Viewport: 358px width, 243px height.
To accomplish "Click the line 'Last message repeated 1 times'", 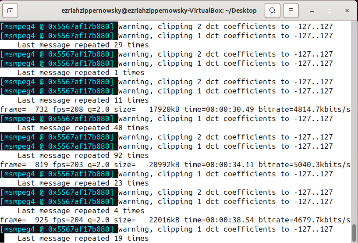I will click(x=81, y=72).
